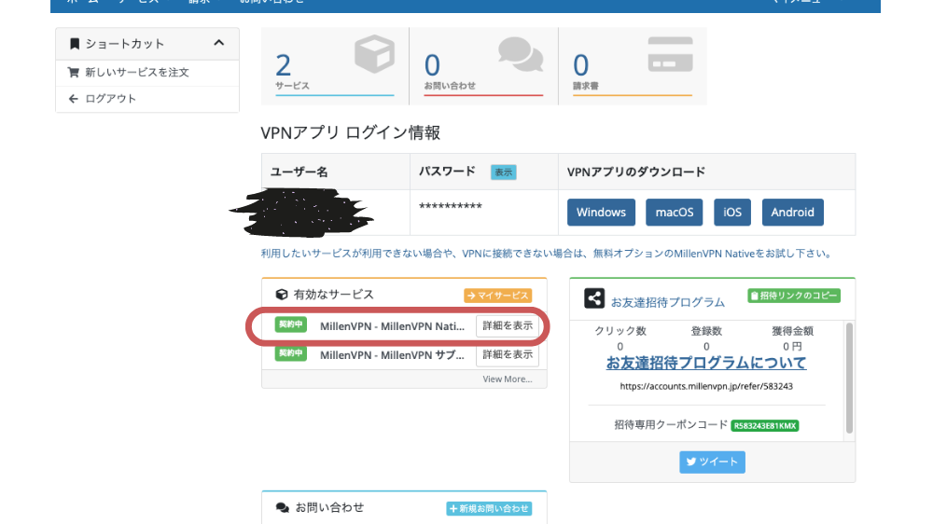
Task: Click the credit card icon on 請求書 tile
Action: (670, 54)
